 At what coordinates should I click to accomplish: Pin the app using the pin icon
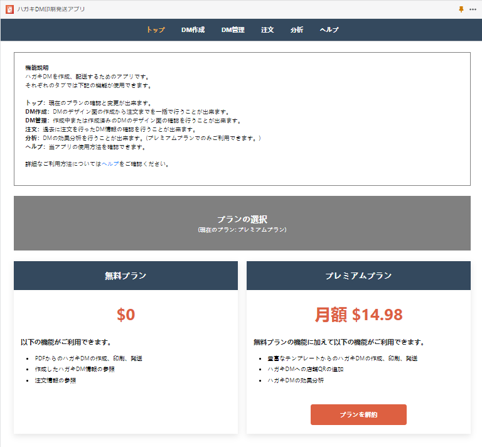coord(462,9)
